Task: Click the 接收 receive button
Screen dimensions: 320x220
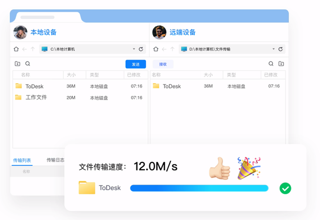Action: tap(163, 64)
